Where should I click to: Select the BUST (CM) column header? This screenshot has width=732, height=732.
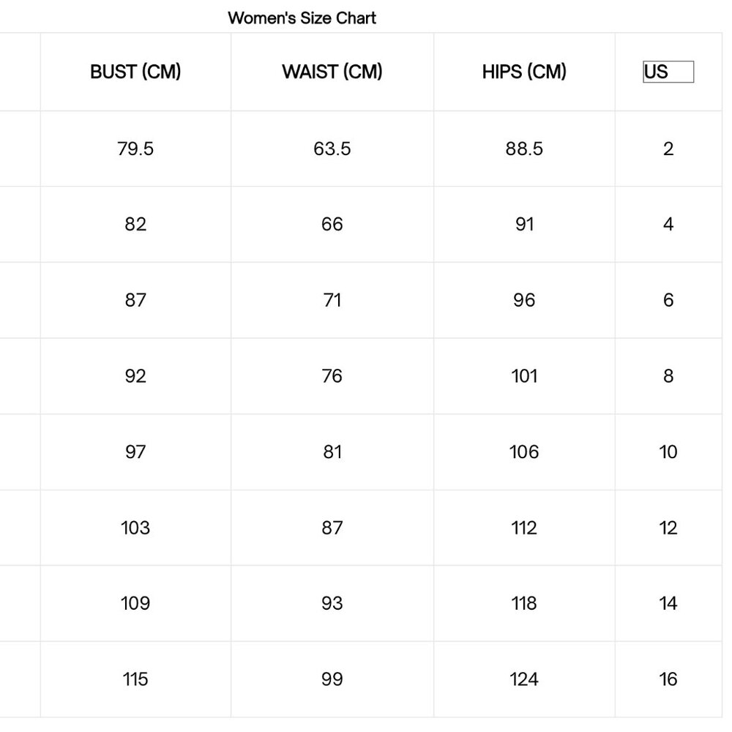click(135, 72)
